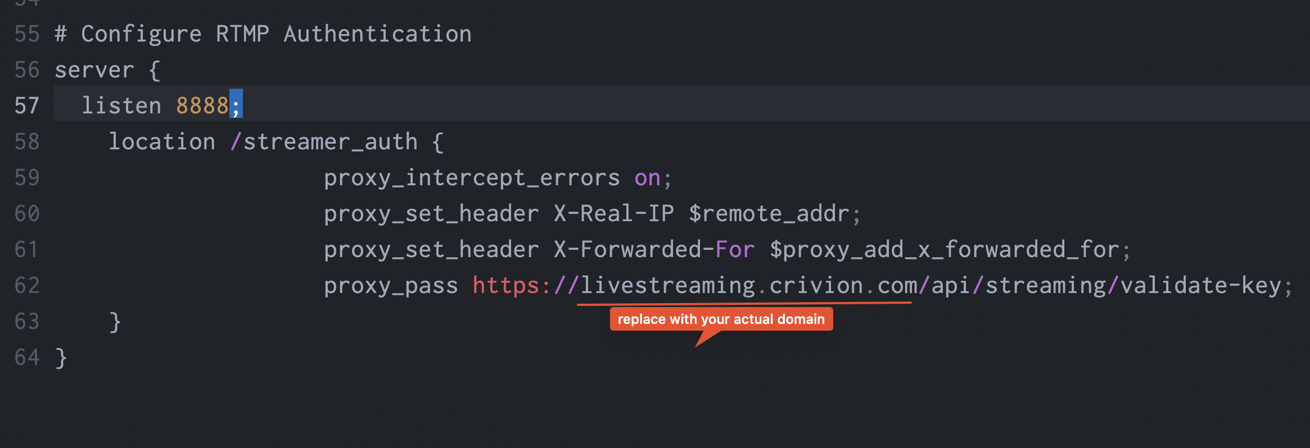This screenshot has height=448, width=1310.
Task: Click 'validate-key' at the end of the URL
Action: coord(1200,286)
